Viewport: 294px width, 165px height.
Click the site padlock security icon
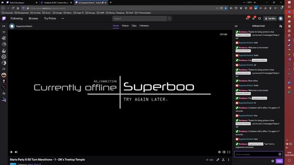pyautogui.click(x=28, y=8)
